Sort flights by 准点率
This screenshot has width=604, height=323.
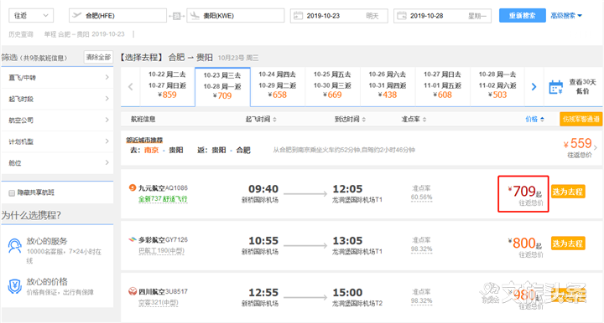point(414,120)
